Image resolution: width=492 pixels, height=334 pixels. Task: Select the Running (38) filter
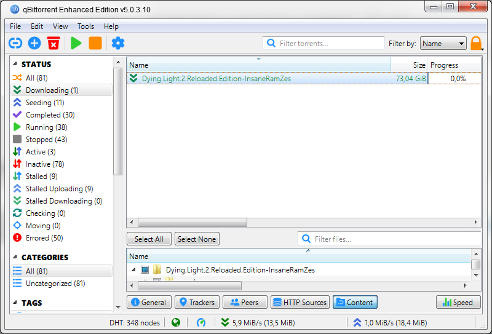pyautogui.click(x=61, y=127)
